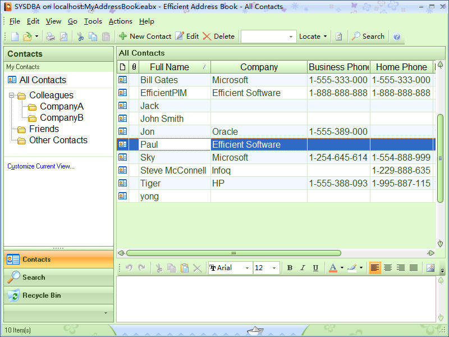
Task: Switch to the Search navigation pane
Action: (59, 277)
